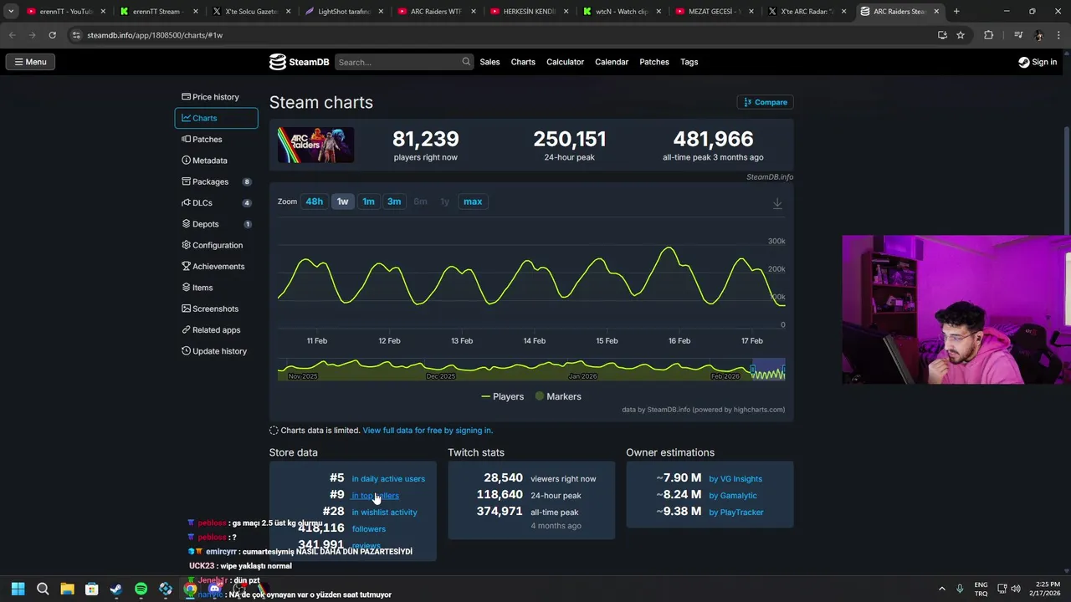Open Depots in the sidebar
The height and width of the screenshot is (602, 1071).
(x=216, y=224)
